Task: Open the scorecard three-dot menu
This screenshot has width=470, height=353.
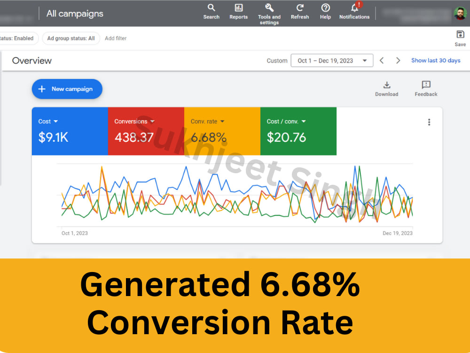Action: pos(429,122)
